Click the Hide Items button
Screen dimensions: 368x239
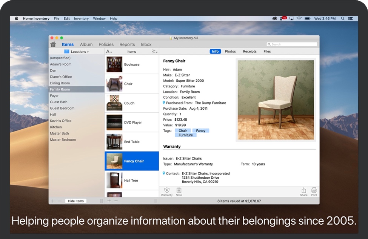pos(75,201)
